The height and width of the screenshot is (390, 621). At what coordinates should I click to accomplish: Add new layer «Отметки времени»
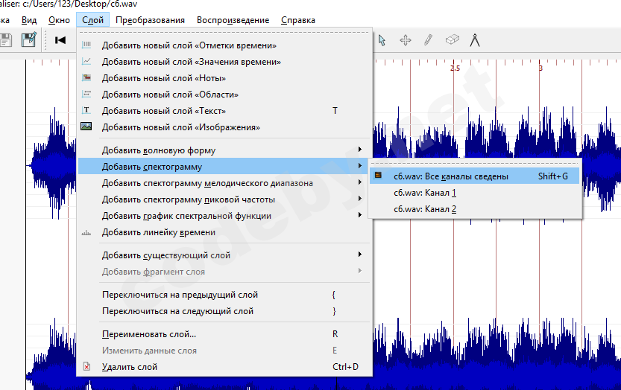pos(225,45)
